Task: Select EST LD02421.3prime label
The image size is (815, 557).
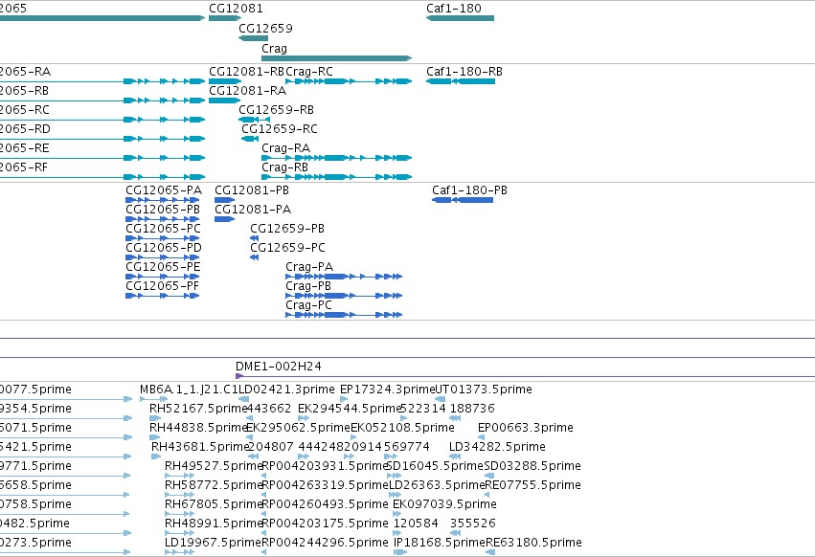Action: [286, 390]
